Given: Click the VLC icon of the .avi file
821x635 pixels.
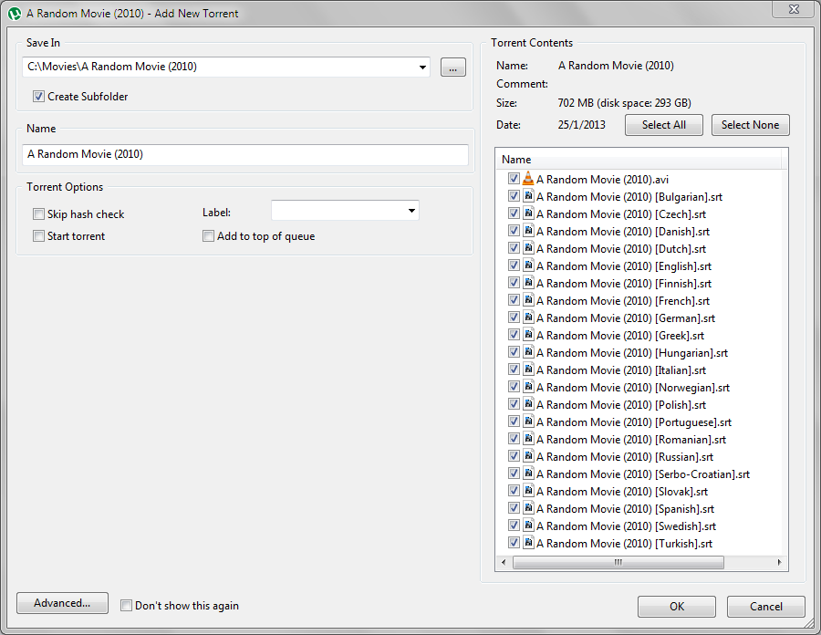Looking at the screenshot, I should pos(528,180).
